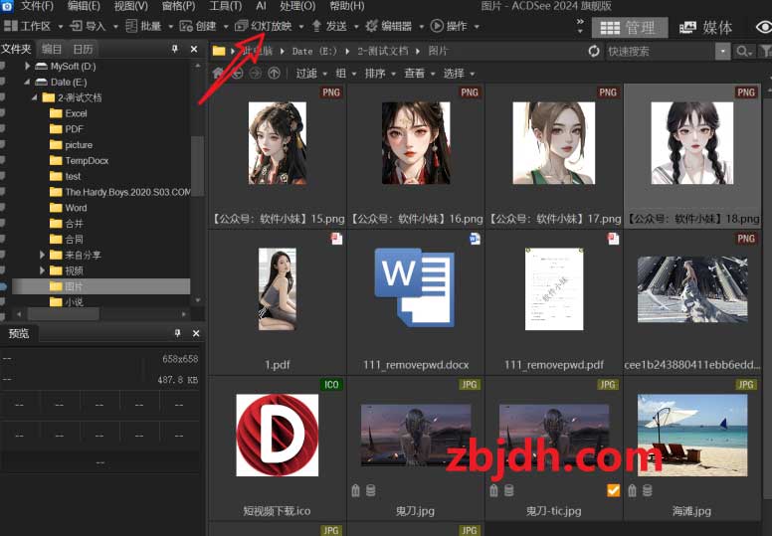
Task: Pin the Preview panel
Action: click(177, 333)
